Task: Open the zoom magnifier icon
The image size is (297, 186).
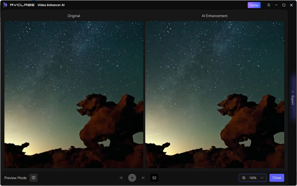Action: [x=244, y=178]
